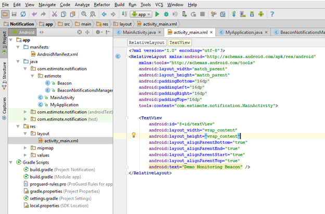Open the Captures side panel

click(4, 109)
